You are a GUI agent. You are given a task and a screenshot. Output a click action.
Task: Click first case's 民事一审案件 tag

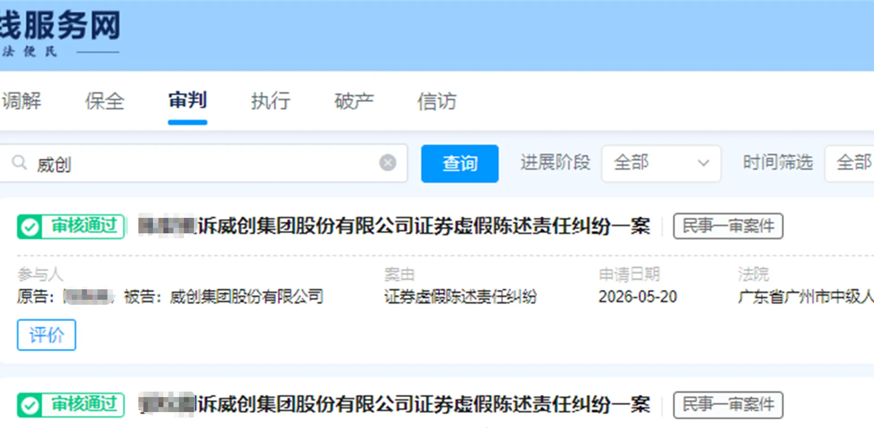coord(728,226)
